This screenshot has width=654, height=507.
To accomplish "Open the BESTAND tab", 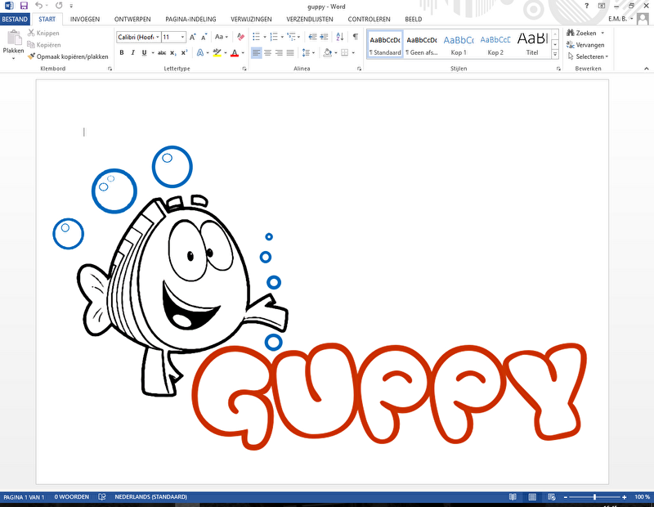I will click(x=15, y=19).
